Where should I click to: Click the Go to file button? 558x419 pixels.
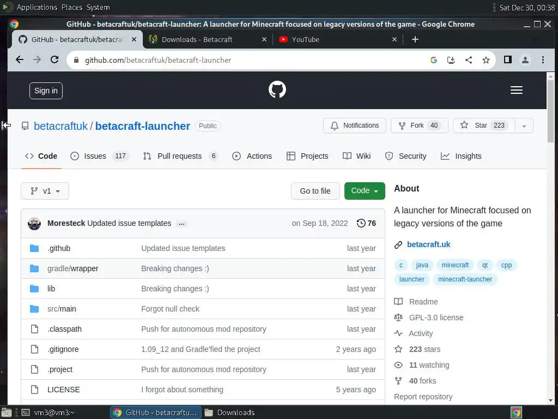(x=315, y=191)
